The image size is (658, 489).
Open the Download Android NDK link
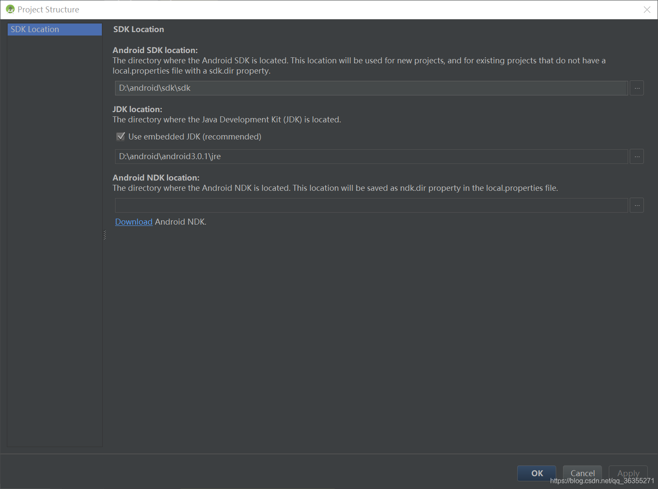click(133, 222)
